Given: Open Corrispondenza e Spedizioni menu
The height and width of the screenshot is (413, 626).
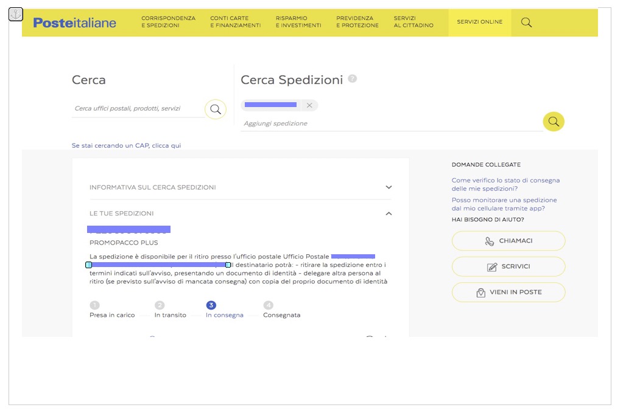Looking at the screenshot, I should 168,22.
